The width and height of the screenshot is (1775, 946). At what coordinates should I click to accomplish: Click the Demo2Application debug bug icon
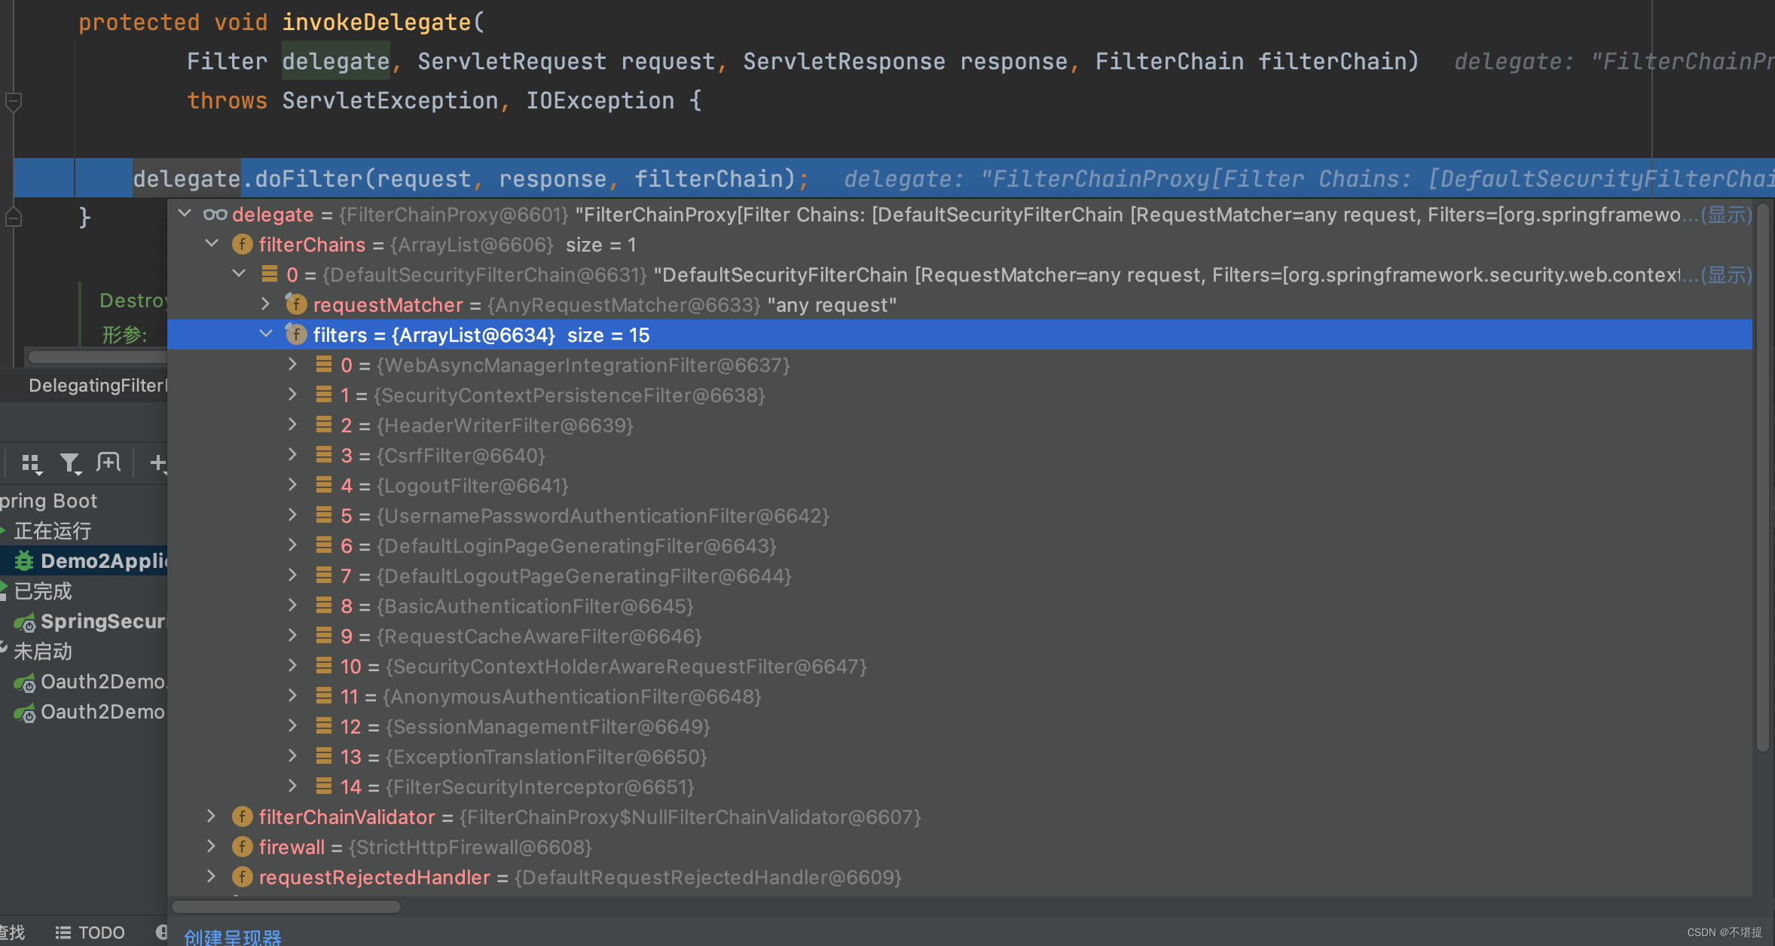(25, 560)
